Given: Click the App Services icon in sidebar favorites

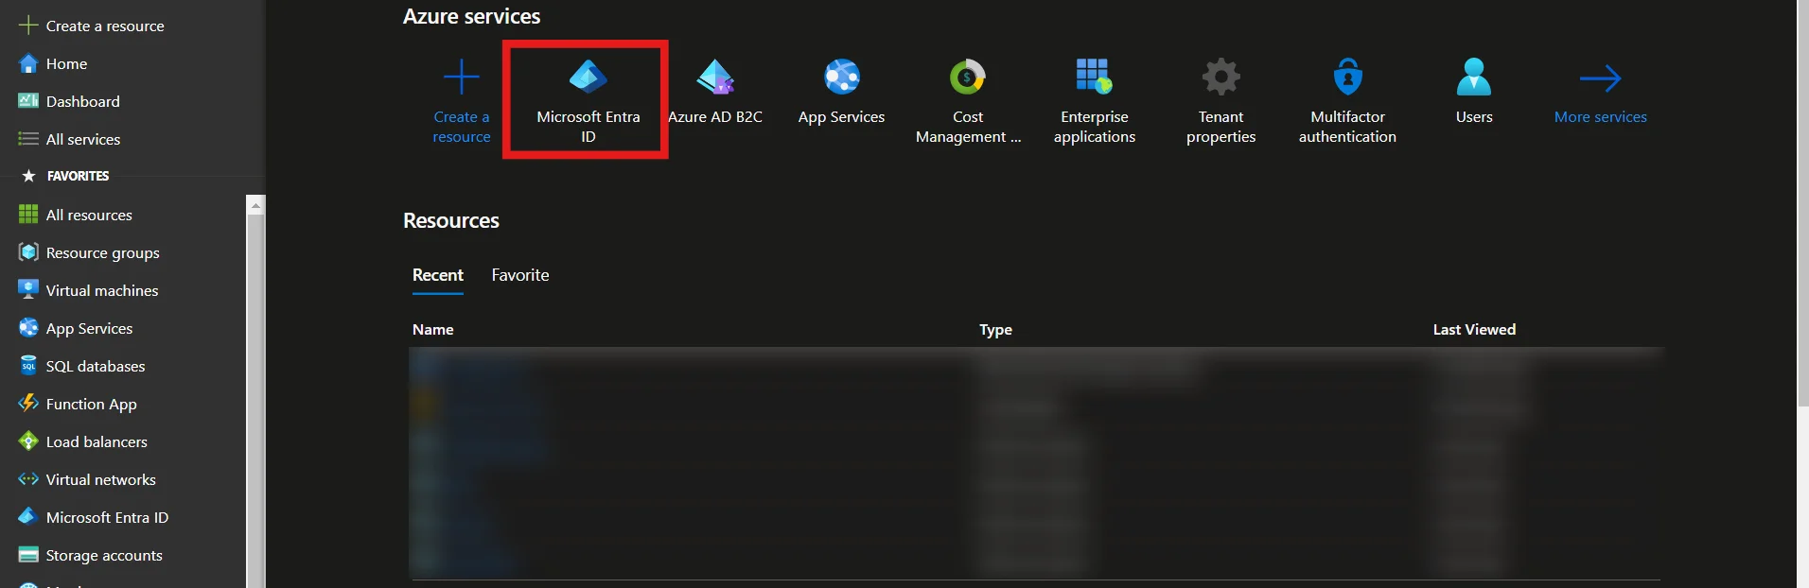Looking at the screenshot, I should click(x=28, y=328).
